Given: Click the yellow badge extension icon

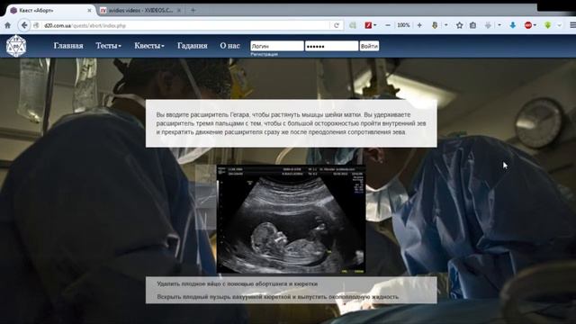Looking at the screenshot, I should click(435, 25).
